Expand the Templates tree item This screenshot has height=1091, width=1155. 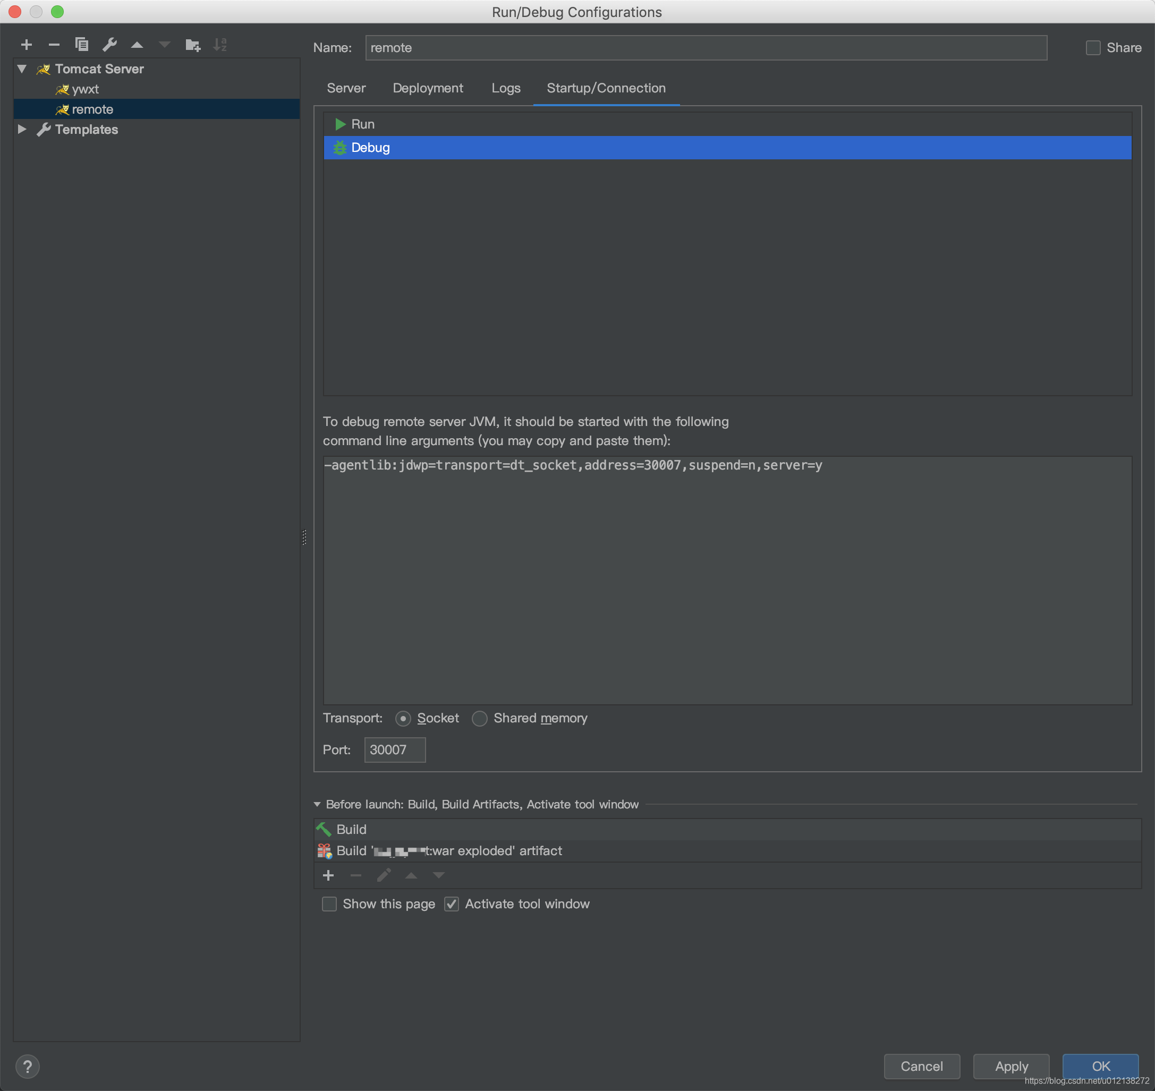pyautogui.click(x=21, y=129)
